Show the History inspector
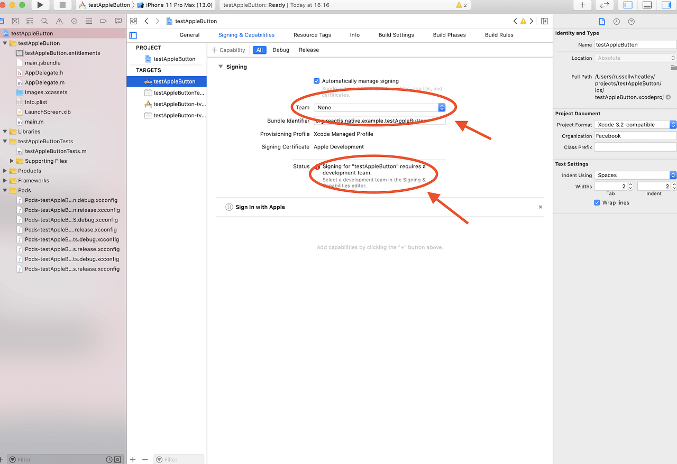The width and height of the screenshot is (677, 464). (616, 21)
